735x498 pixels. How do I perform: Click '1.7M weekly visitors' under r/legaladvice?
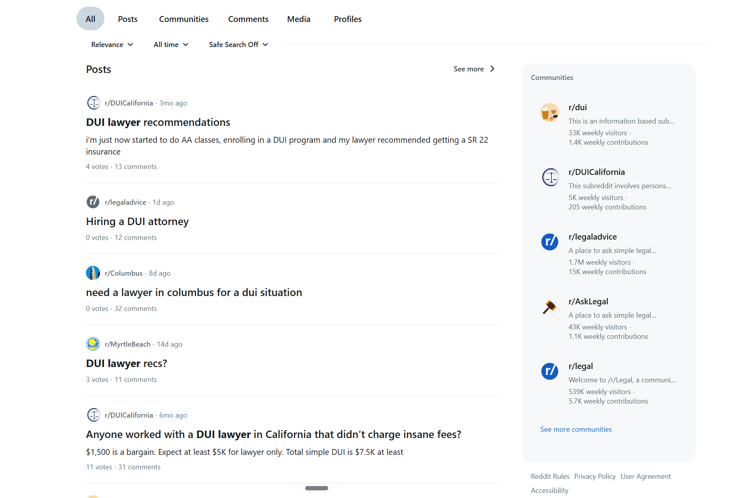click(600, 262)
